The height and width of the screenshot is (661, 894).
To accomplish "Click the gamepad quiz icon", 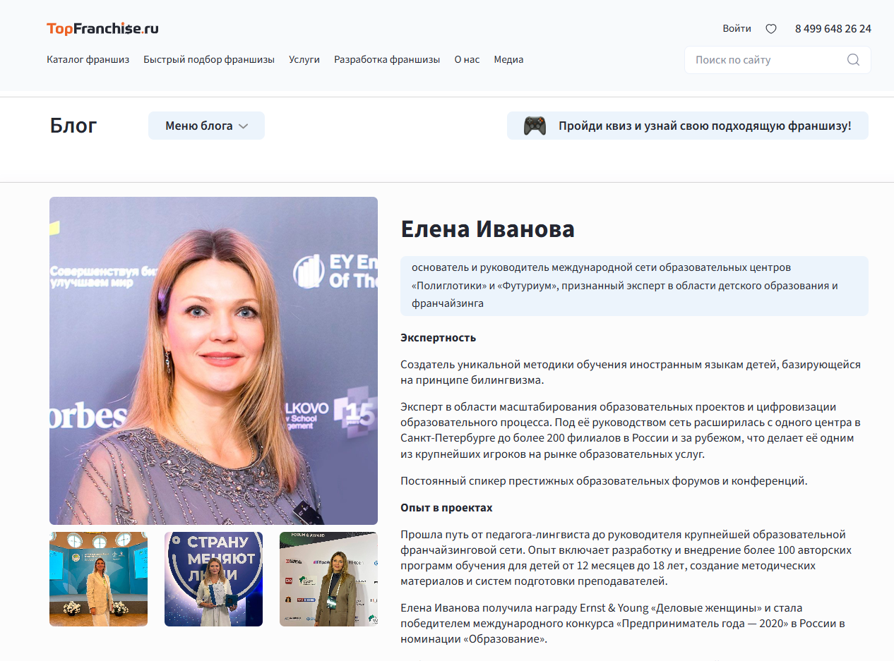I will coord(535,126).
